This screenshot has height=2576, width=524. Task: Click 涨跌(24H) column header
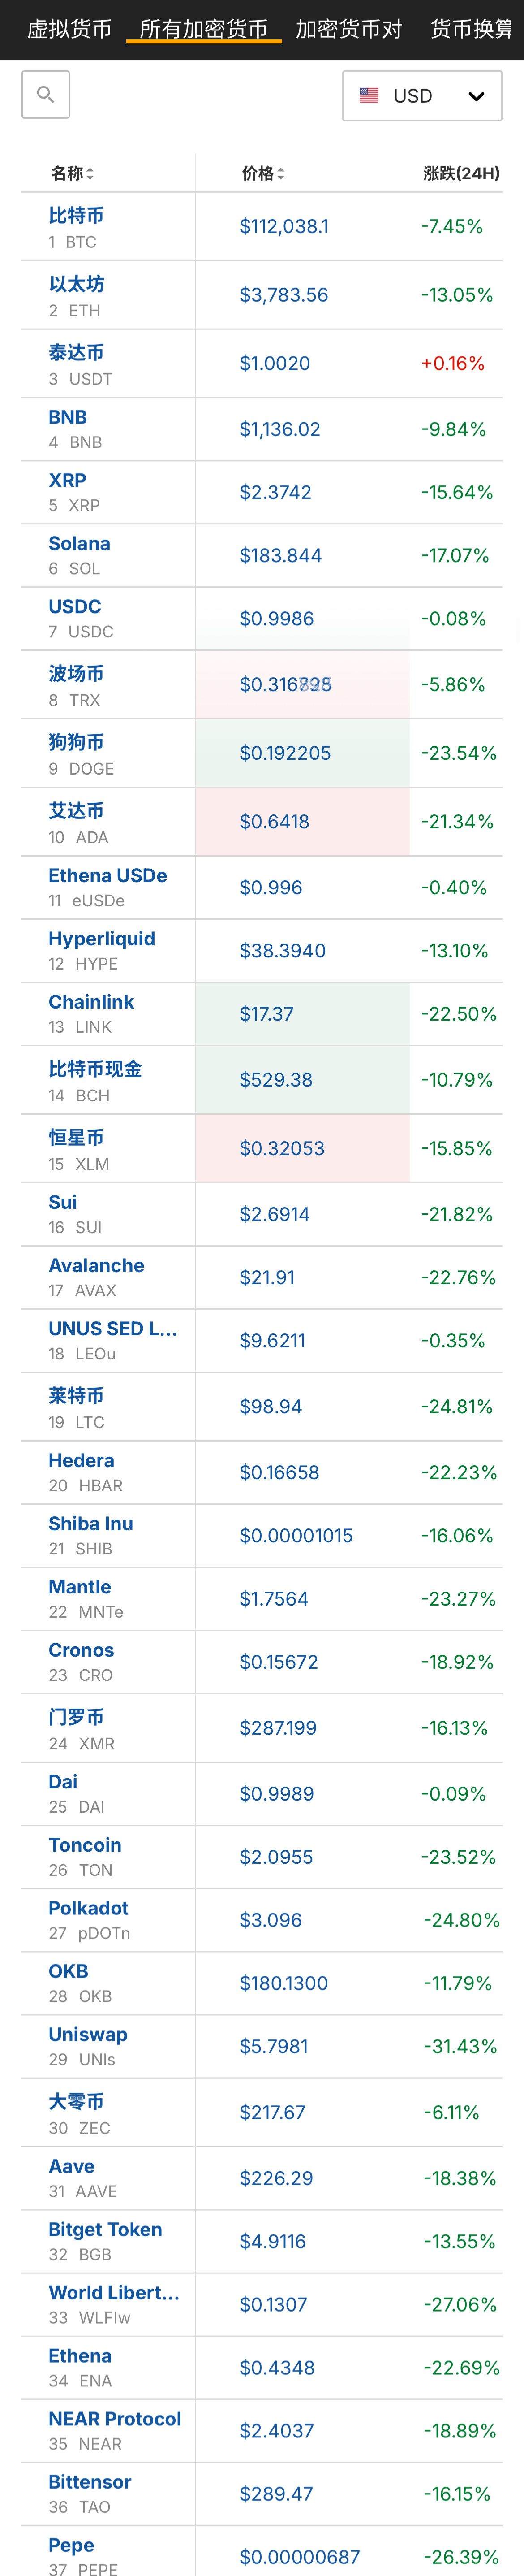click(461, 174)
